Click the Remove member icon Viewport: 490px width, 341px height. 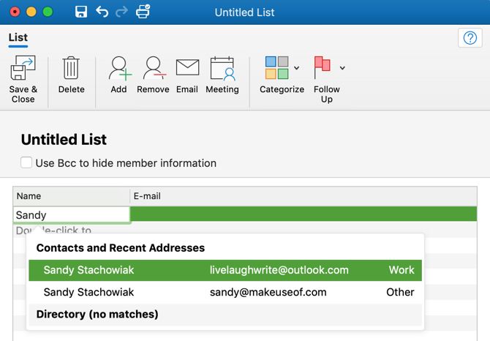click(x=153, y=70)
